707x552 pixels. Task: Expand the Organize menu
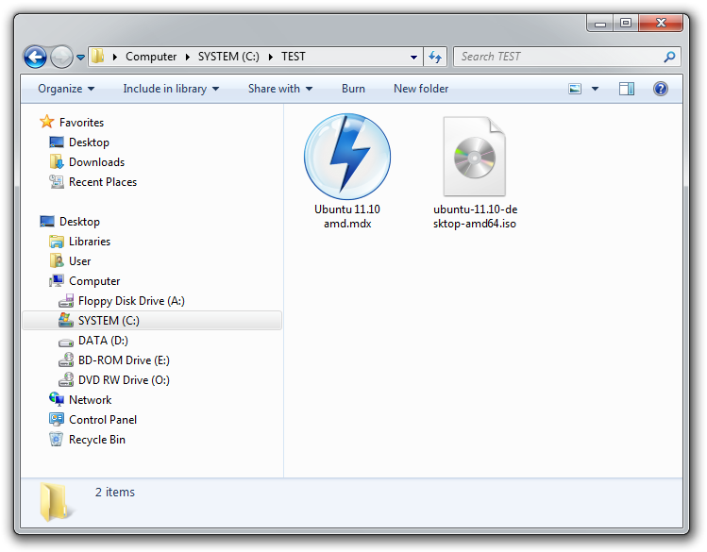(66, 89)
